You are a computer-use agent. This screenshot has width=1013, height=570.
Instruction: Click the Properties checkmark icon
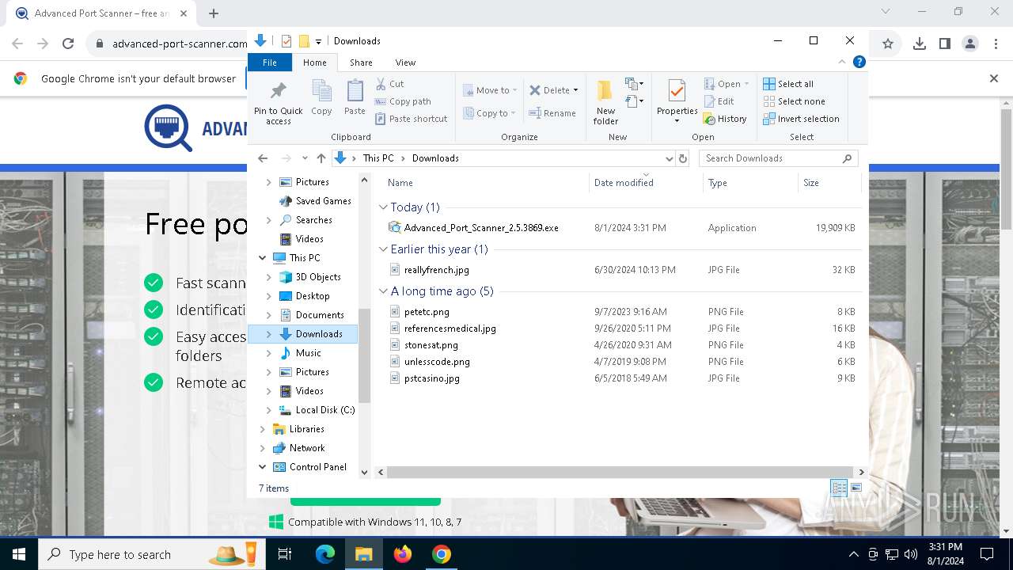tap(677, 90)
